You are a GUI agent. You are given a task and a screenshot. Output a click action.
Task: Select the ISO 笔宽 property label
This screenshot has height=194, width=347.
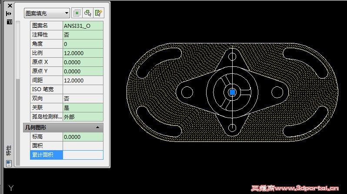click(x=47, y=89)
